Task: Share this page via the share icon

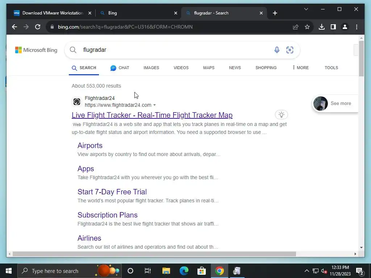Action: click(x=296, y=27)
